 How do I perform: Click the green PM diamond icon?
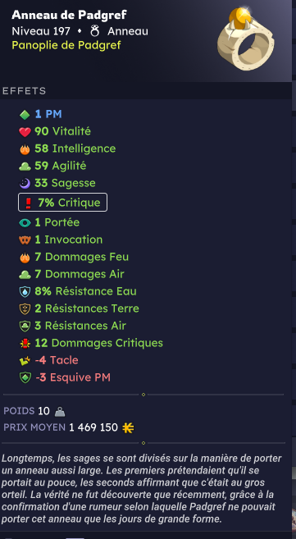pyautogui.click(x=25, y=115)
